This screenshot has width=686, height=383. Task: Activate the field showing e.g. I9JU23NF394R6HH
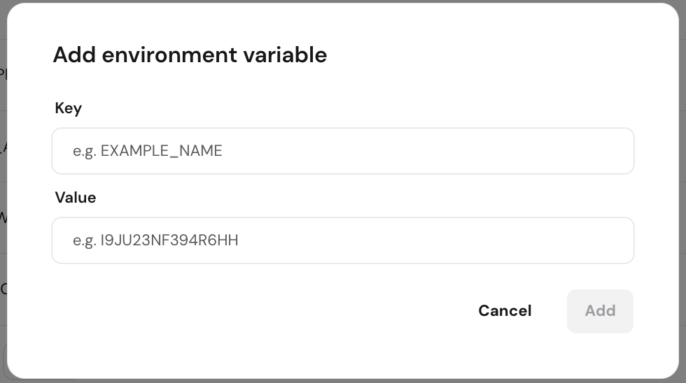(342, 240)
